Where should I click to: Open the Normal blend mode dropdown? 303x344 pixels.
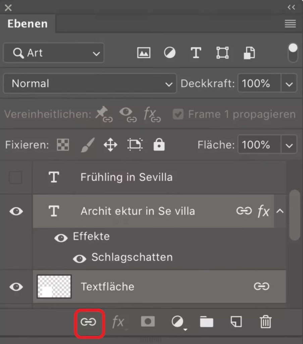click(90, 84)
